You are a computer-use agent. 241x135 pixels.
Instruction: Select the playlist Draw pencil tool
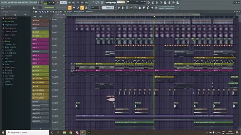(40, 12)
